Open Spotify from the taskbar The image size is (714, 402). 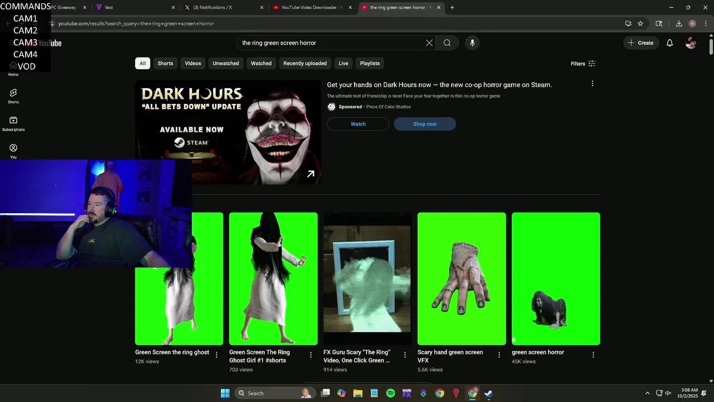[x=390, y=393]
